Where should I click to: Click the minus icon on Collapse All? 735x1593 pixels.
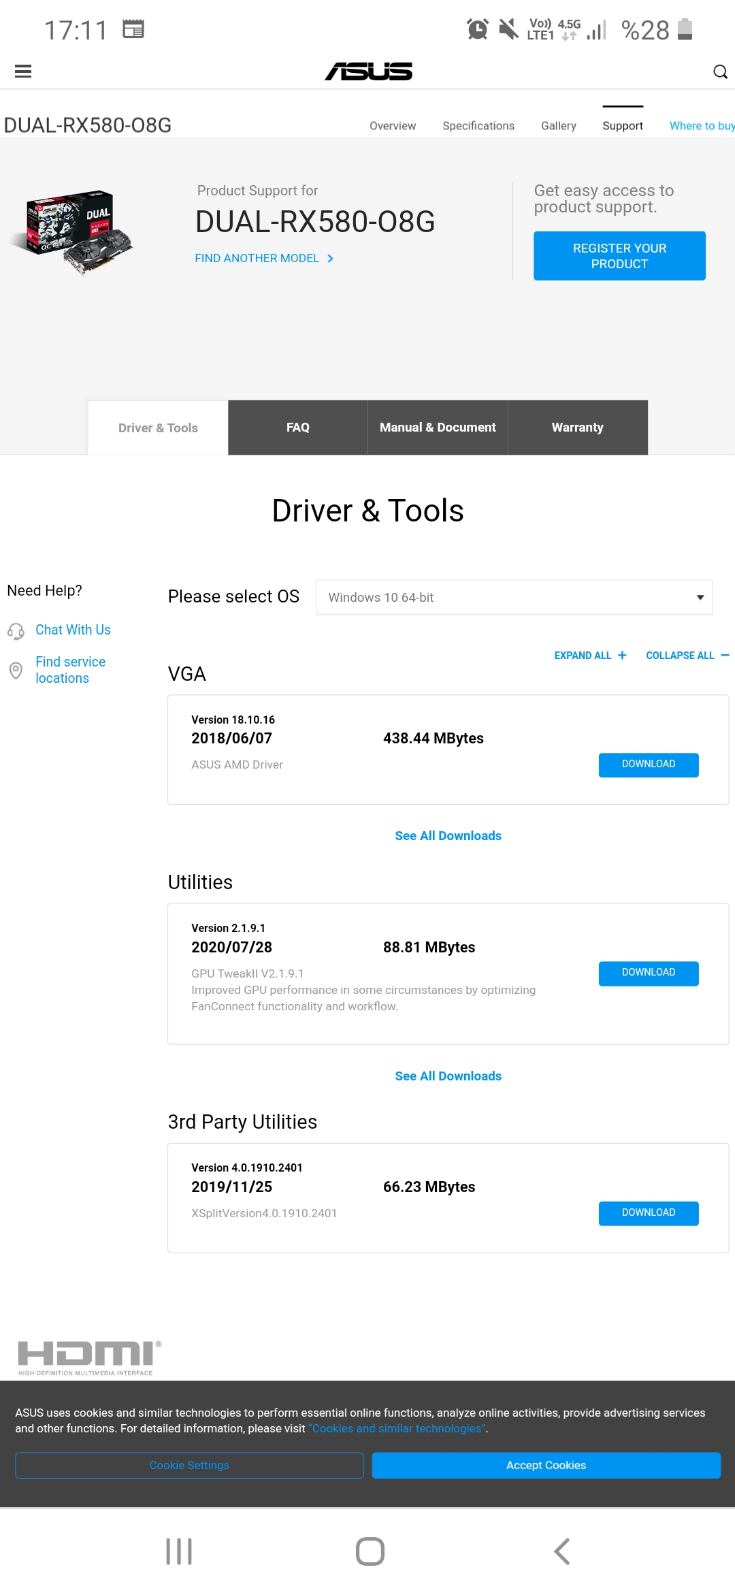tap(725, 655)
